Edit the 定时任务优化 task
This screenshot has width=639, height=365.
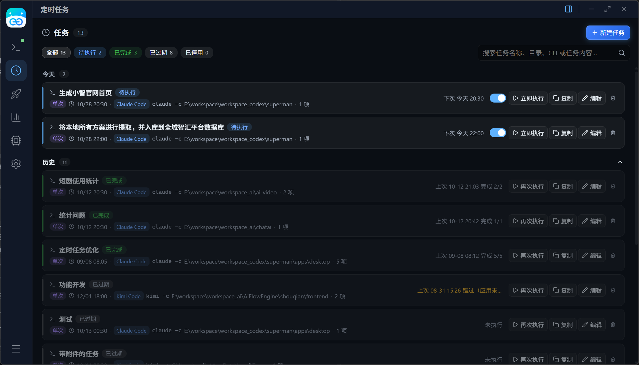coord(592,256)
